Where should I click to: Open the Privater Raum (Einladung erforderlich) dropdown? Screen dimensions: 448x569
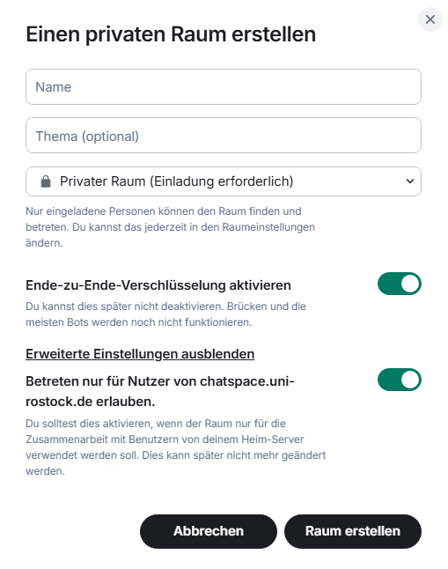coord(224,181)
